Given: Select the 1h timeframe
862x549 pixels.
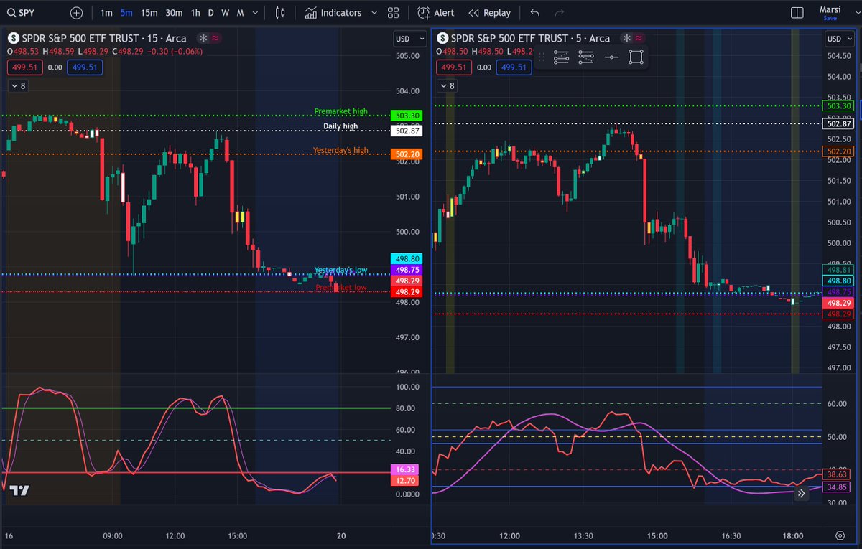Looking at the screenshot, I should point(195,13).
